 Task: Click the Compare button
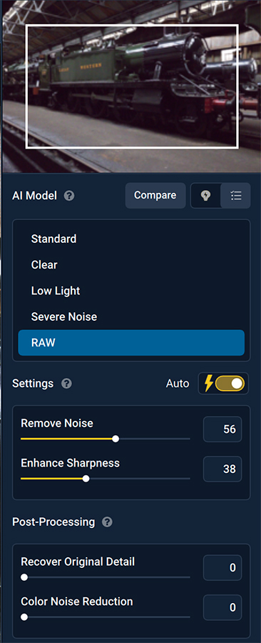tap(155, 196)
